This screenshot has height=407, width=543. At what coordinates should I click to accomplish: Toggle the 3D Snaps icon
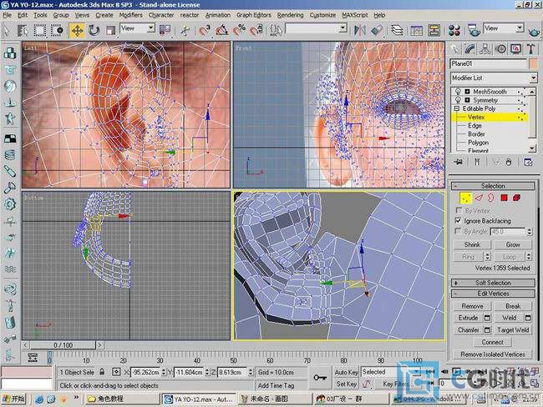coord(205,30)
